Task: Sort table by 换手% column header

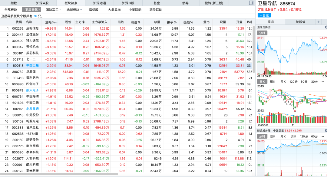Action: (172, 22)
